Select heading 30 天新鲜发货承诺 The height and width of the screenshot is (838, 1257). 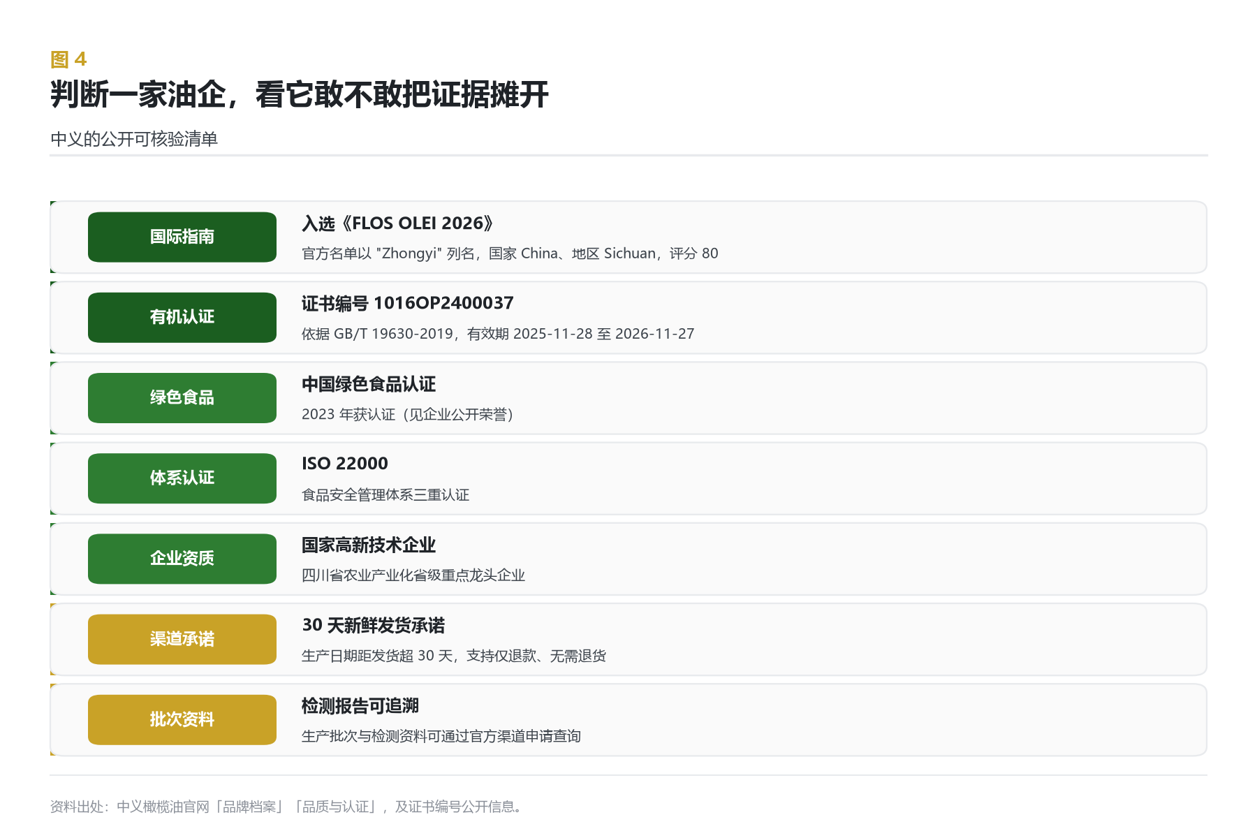[x=374, y=625]
